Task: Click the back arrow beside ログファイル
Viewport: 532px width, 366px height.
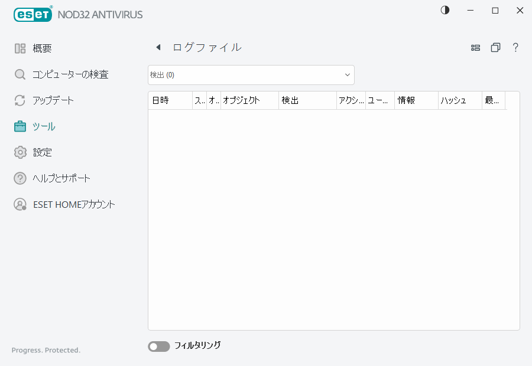Action: pyautogui.click(x=158, y=47)
